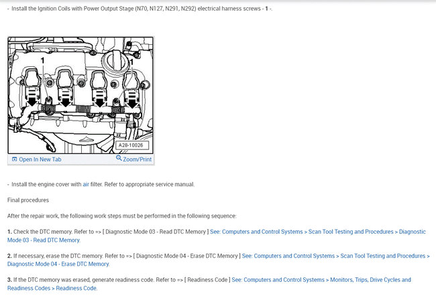Image resolution: width=436 pixels, height=300 pixels.
Task: Click the Zoom/Print link text
Action: click(x=138, y=159)
